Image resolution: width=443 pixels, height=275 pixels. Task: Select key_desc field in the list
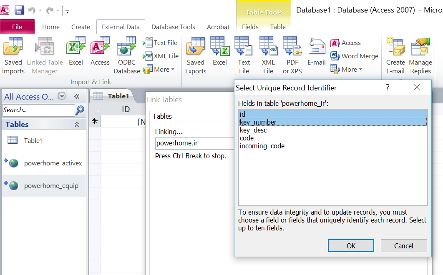[253, 130]
